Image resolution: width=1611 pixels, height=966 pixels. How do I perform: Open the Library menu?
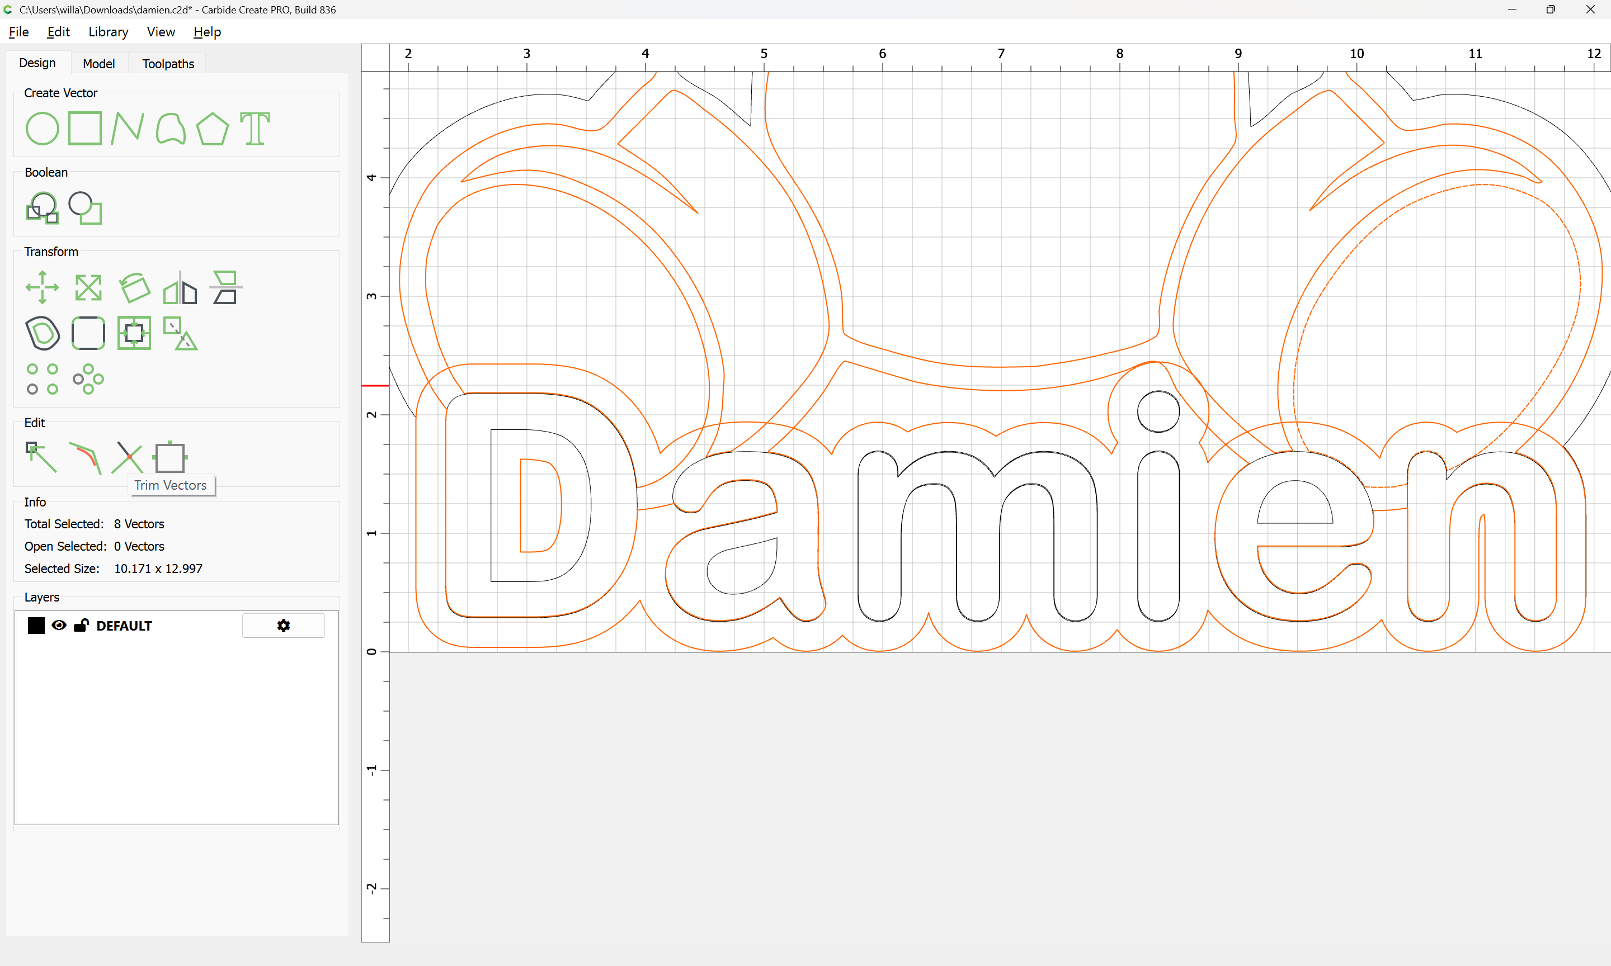(x=108, y=32)
